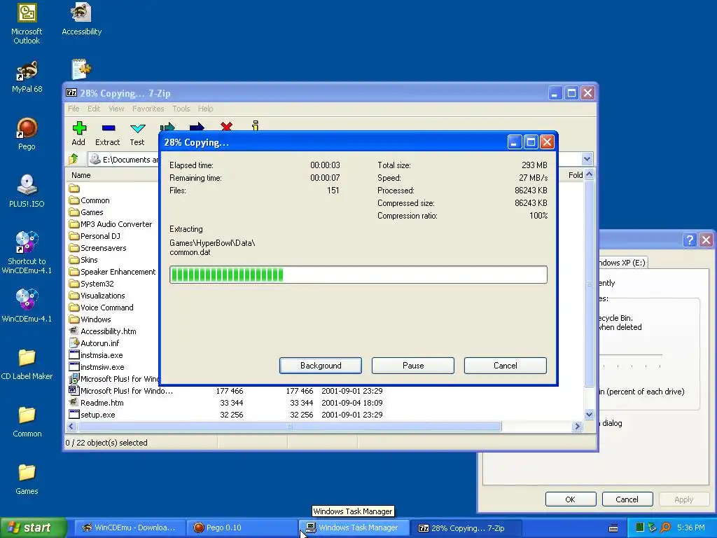
Task: Select instmsiw.exe file
Action: pos(97,367)
